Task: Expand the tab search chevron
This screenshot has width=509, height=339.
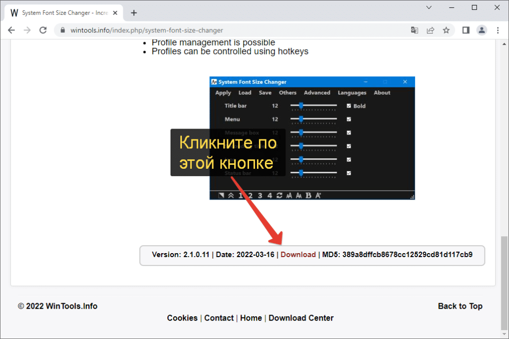Action: 429,7
